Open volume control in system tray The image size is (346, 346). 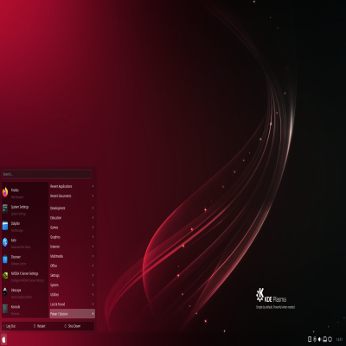[320, 339]
